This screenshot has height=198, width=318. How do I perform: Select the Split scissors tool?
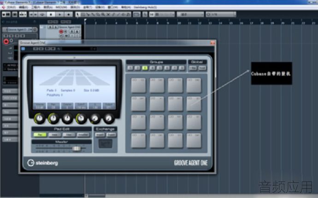point(88,14)
